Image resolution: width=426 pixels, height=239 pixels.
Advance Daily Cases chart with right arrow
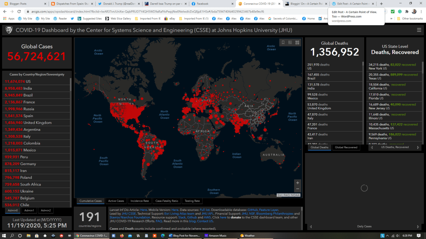point(417,227)
